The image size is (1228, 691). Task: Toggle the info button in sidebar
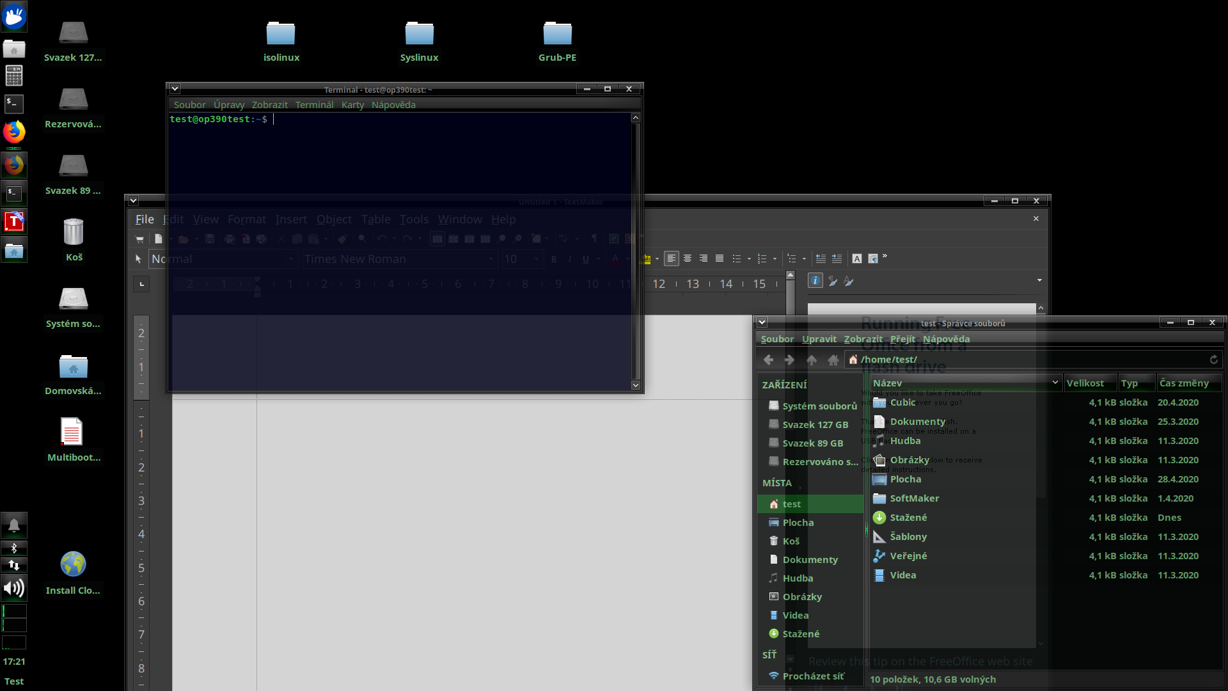(815, 281)
